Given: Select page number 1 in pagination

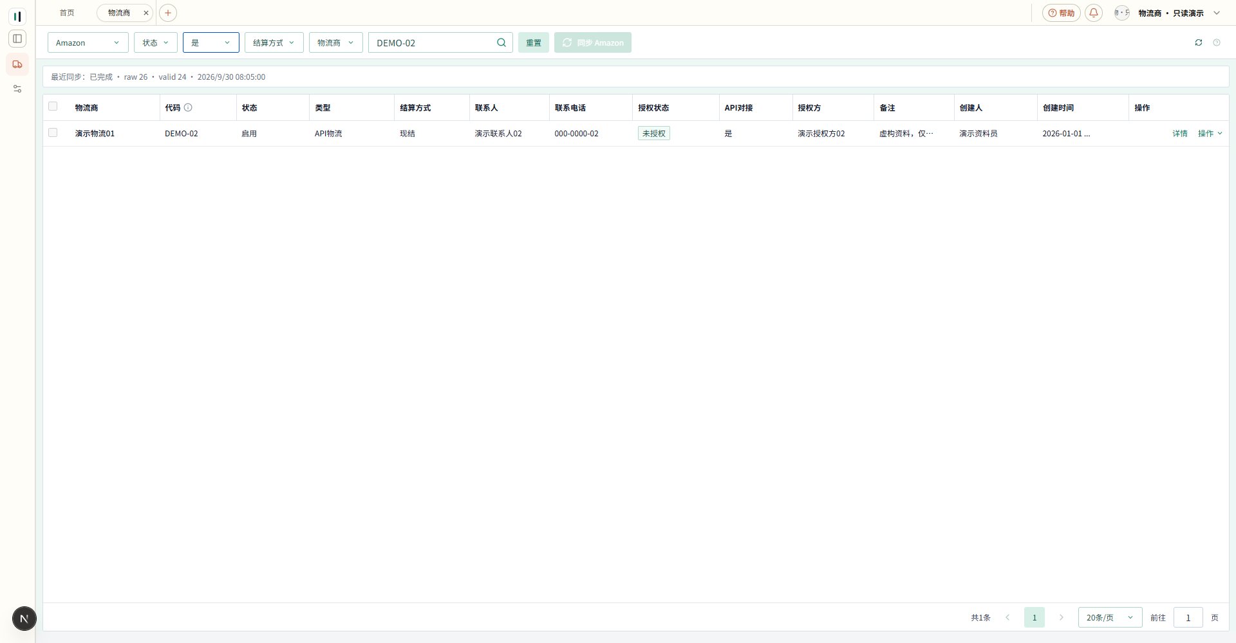Looking at the screenshot, I should coord(1035,617).
